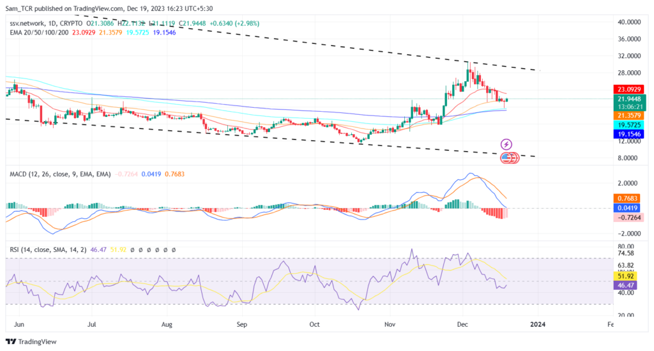654x351 pixels.
Task: Click the 74.58 label on RSI axis
Action: (626, 253)
